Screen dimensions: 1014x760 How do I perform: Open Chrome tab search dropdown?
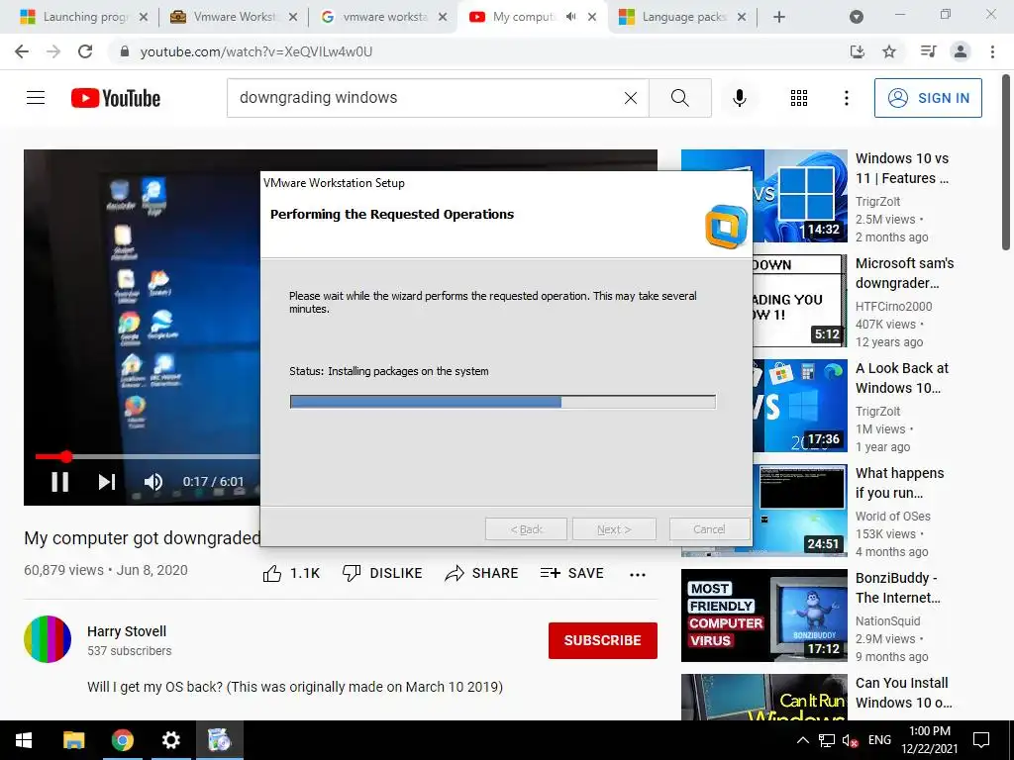coord(857,17)
